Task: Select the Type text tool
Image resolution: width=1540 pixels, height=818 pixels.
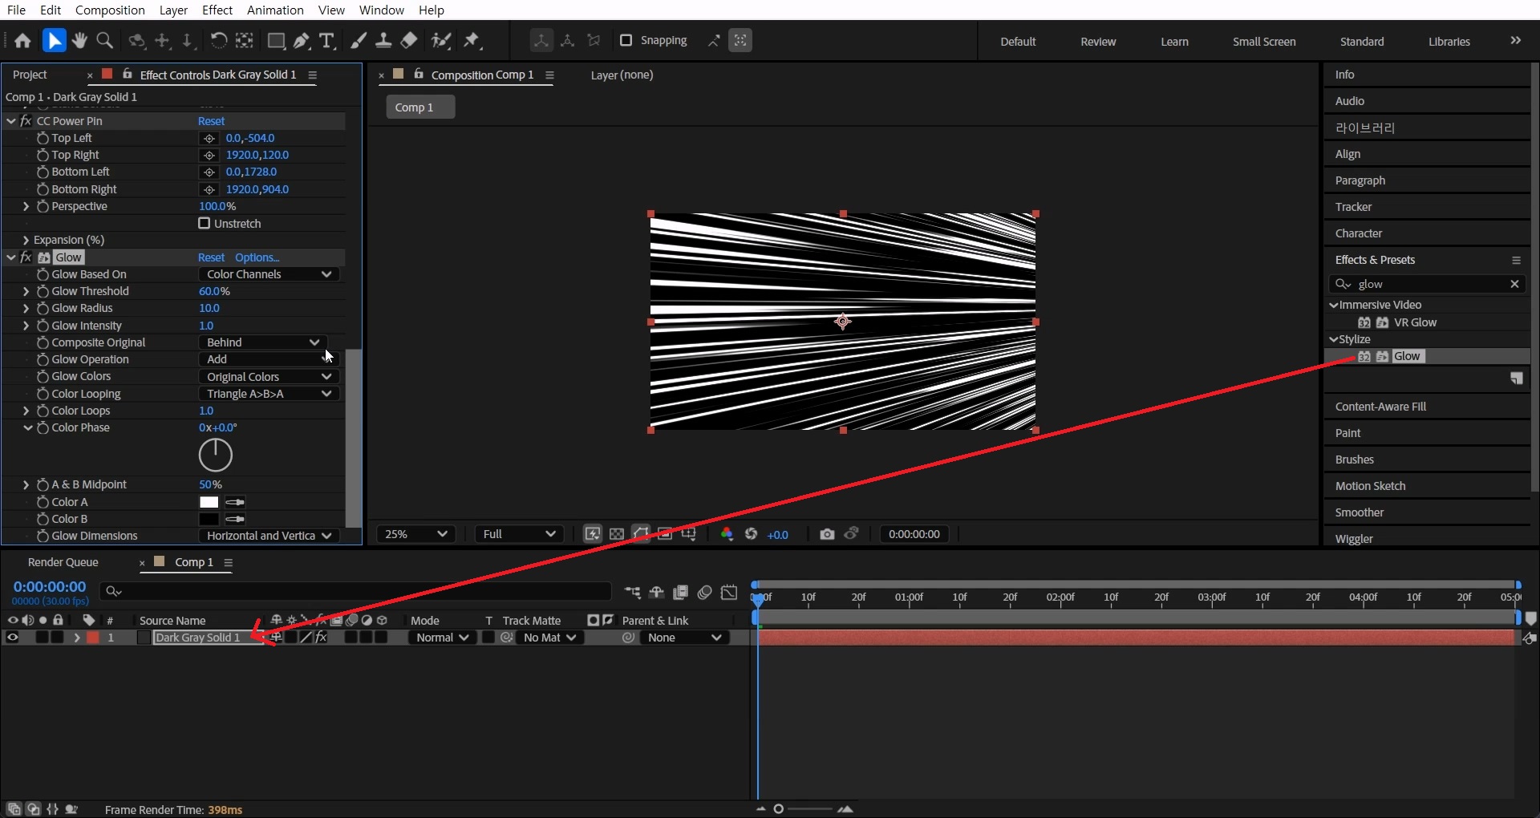Action: (x=326, y=40)
